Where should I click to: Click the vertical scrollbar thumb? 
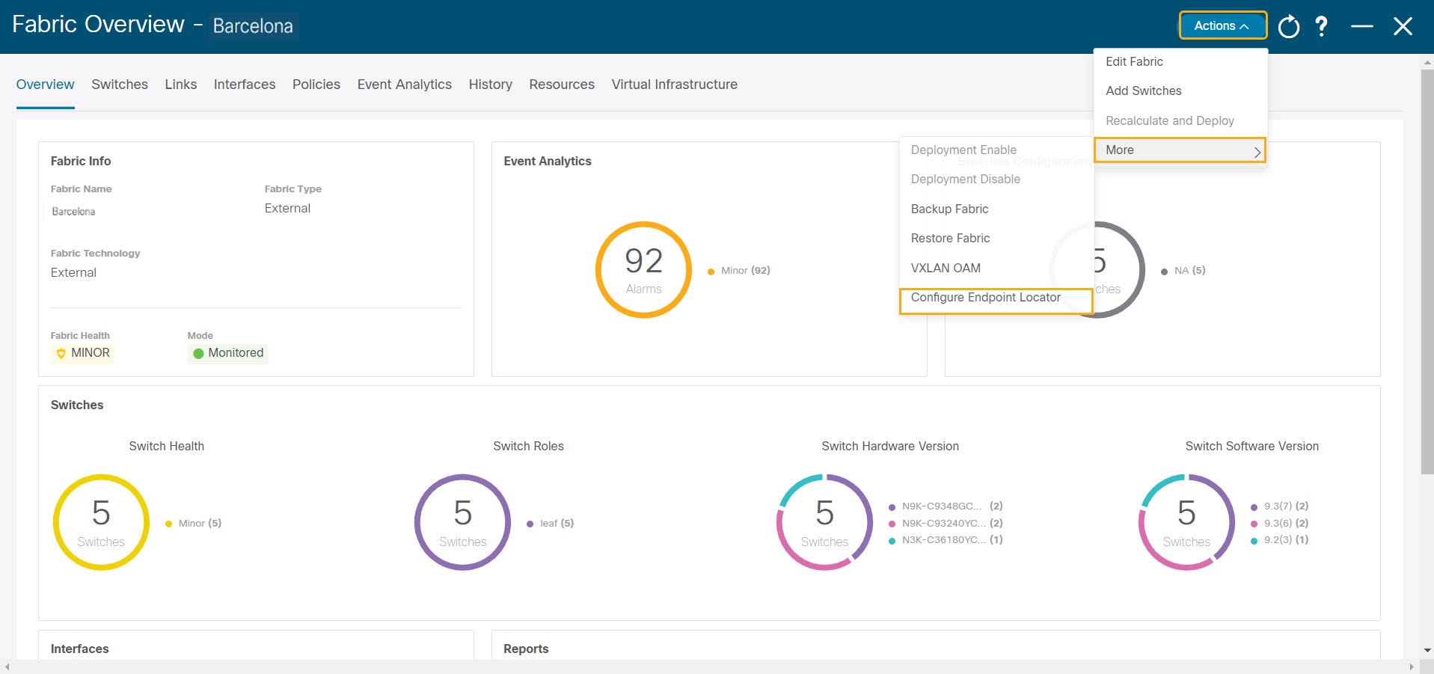(1427, 272)
